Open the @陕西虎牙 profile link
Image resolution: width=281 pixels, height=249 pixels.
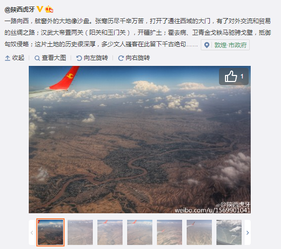tap(20, 10)
